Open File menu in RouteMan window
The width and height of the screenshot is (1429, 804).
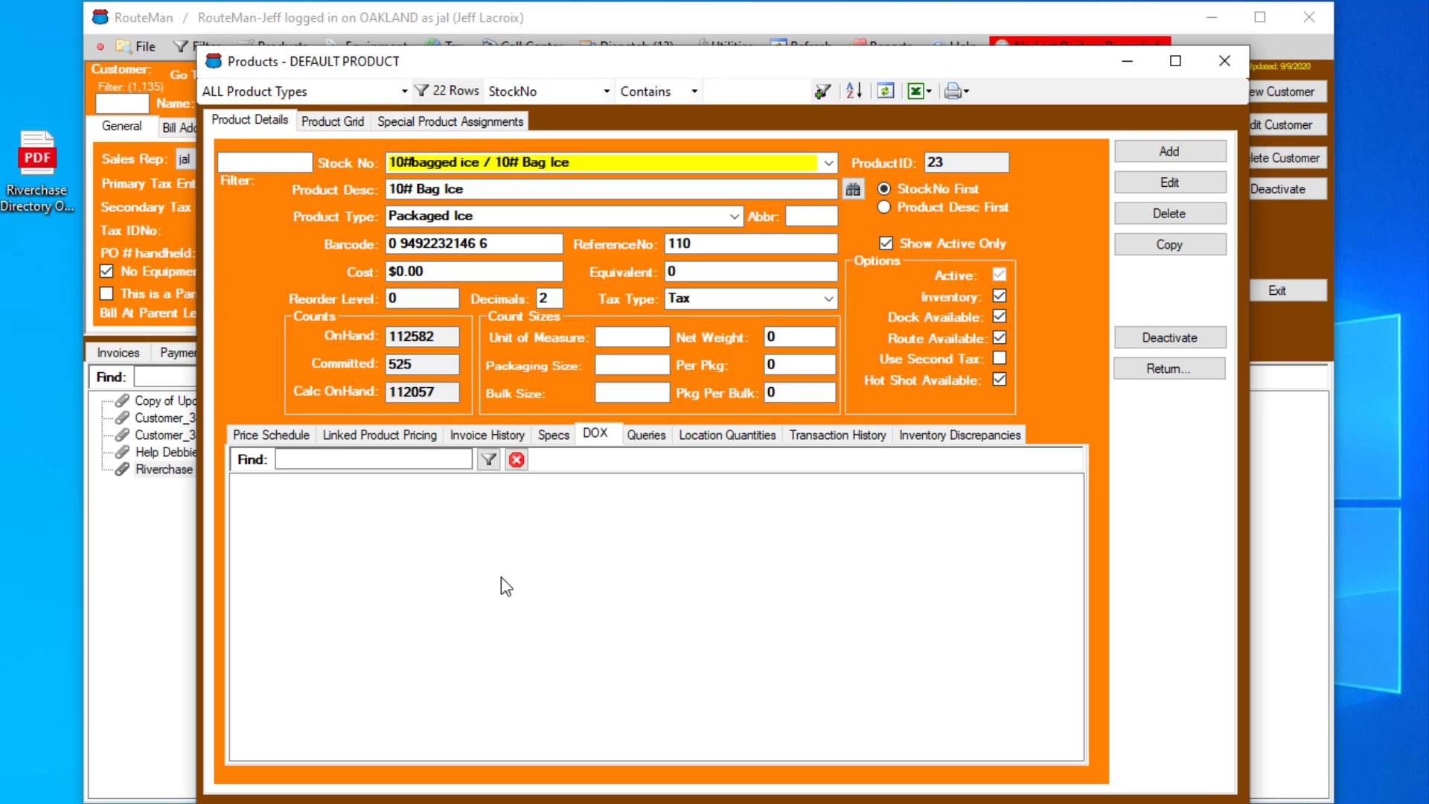tap(138, 46)
